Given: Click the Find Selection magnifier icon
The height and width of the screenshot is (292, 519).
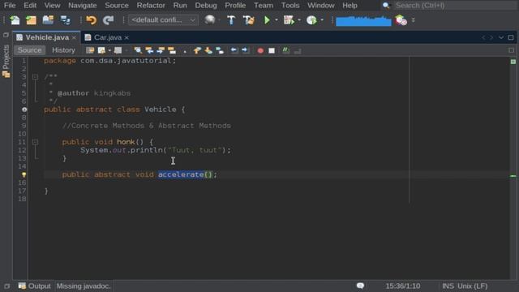Looking at the screenshot, I should [x=138, y=50].
